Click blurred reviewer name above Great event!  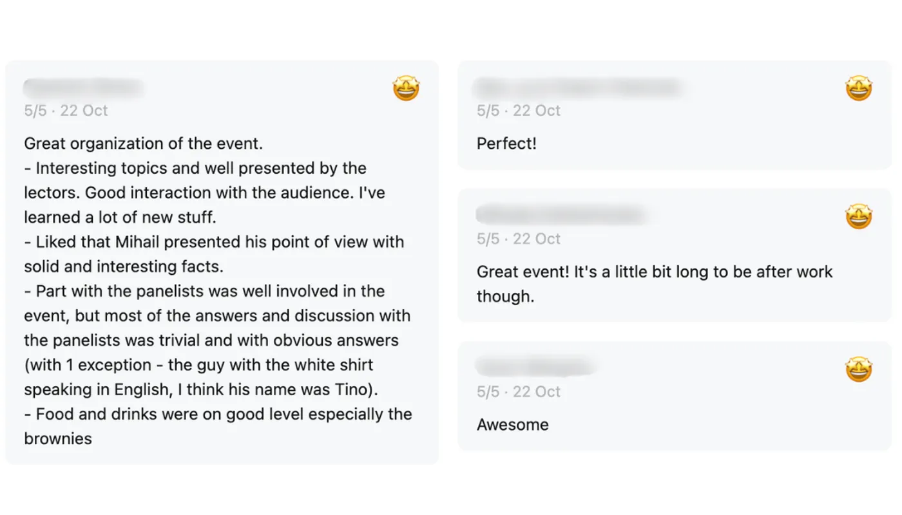pos(561,215)
